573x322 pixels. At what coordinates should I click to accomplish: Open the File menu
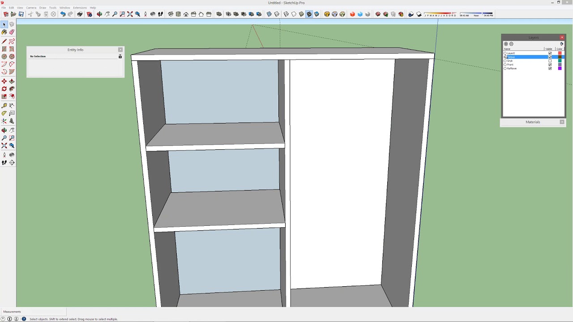click(x=4, y=8)
